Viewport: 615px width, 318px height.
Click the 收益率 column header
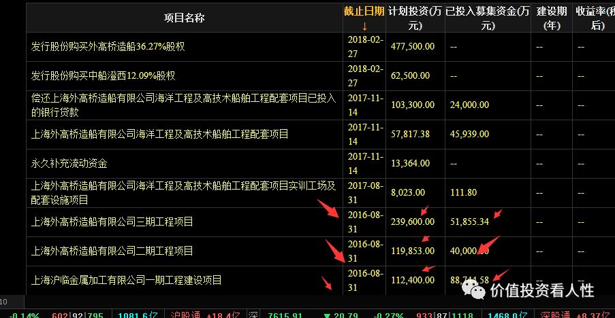tap(595, 18)
